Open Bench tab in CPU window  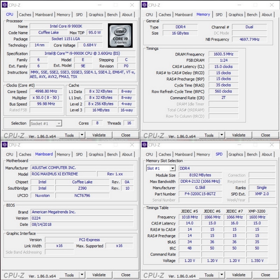point(112,15)
